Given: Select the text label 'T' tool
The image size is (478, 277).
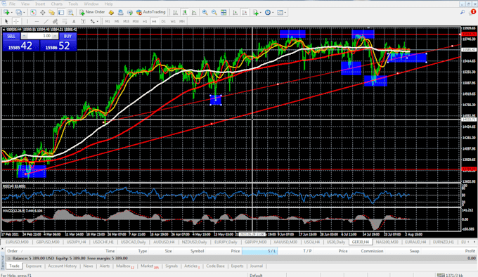Looking at the screenshot, I should 83,21.
